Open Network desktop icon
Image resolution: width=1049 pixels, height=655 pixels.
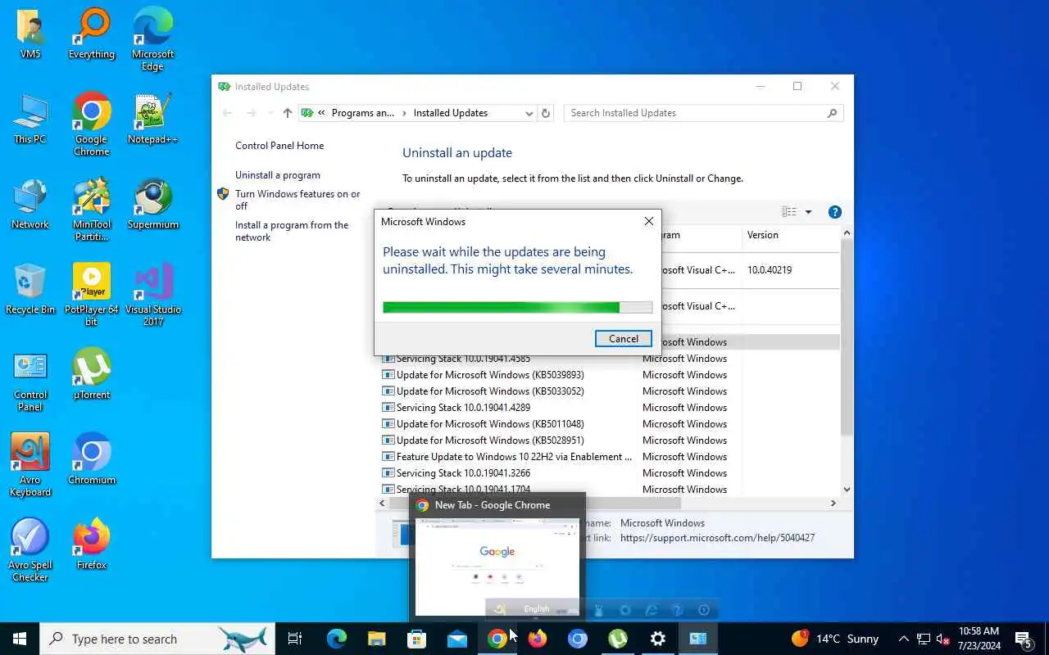click(30, 206)
